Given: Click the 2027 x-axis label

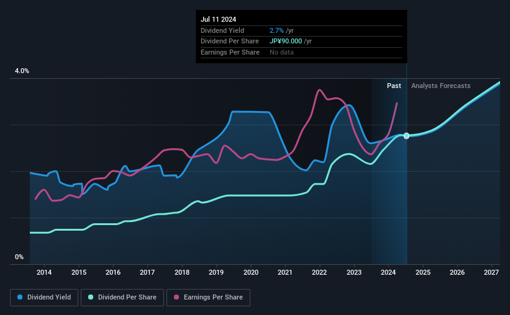Looking at the screenshot, I should coord(491,272).
